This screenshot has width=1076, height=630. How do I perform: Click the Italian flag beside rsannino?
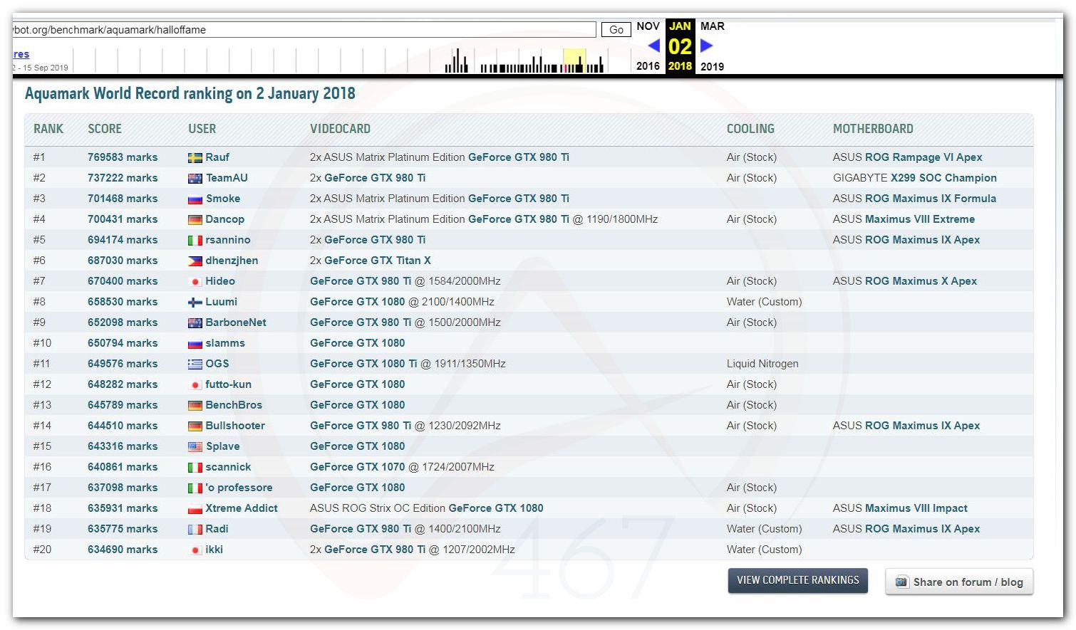tap(195, 241)
